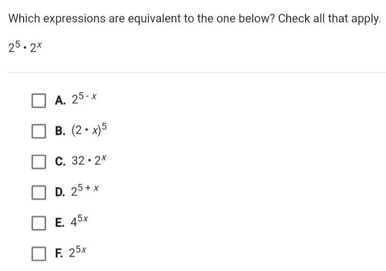Toggle the checkbox beside option F

[39, 254]
